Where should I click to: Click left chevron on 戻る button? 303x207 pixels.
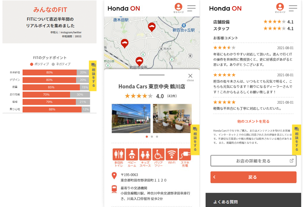pyautogui.click(x=214, y=177)
